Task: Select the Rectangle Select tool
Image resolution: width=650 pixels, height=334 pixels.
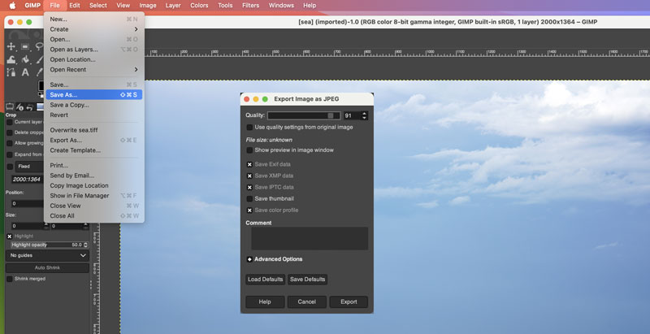Action: tap(24, 46)
